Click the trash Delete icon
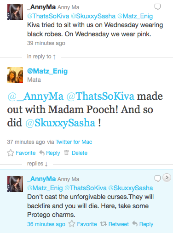The width and height of the screenshot is (173, 233). (66, 153)
